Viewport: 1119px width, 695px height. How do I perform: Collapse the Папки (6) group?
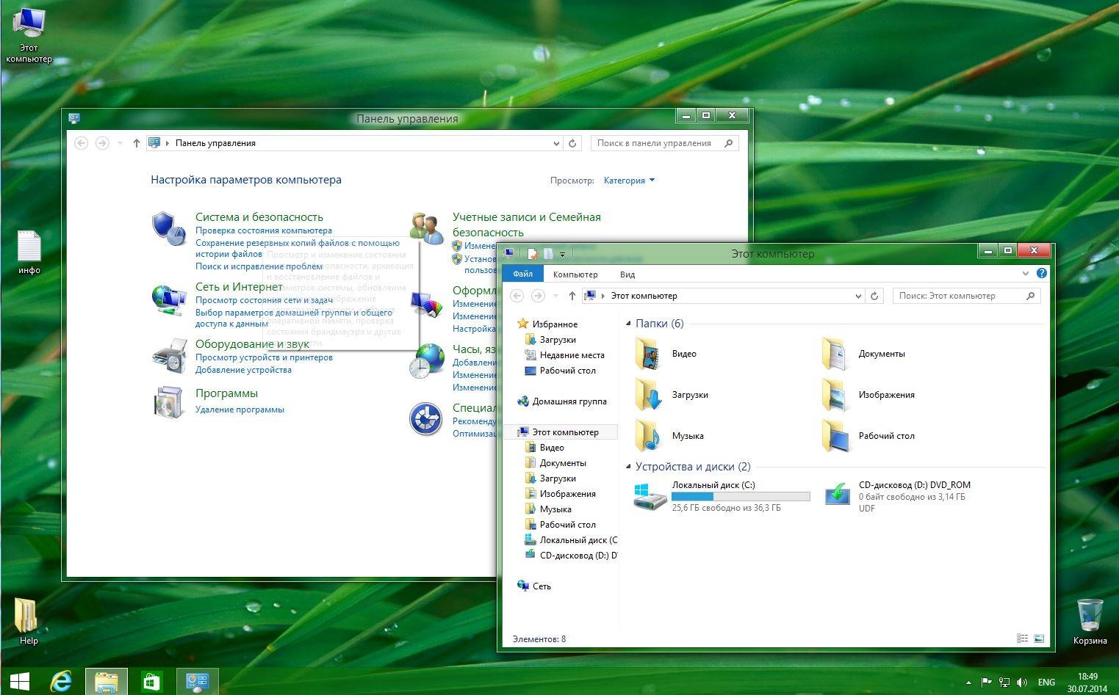628,324
